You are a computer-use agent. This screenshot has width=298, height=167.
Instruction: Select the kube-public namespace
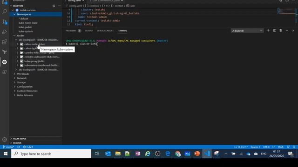coord(25,27)
